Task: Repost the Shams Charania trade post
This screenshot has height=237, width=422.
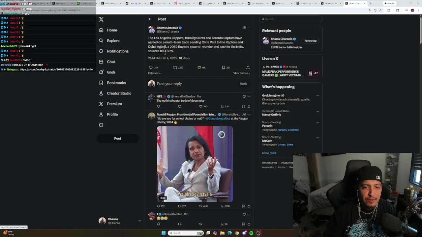Action: [175, 67]
